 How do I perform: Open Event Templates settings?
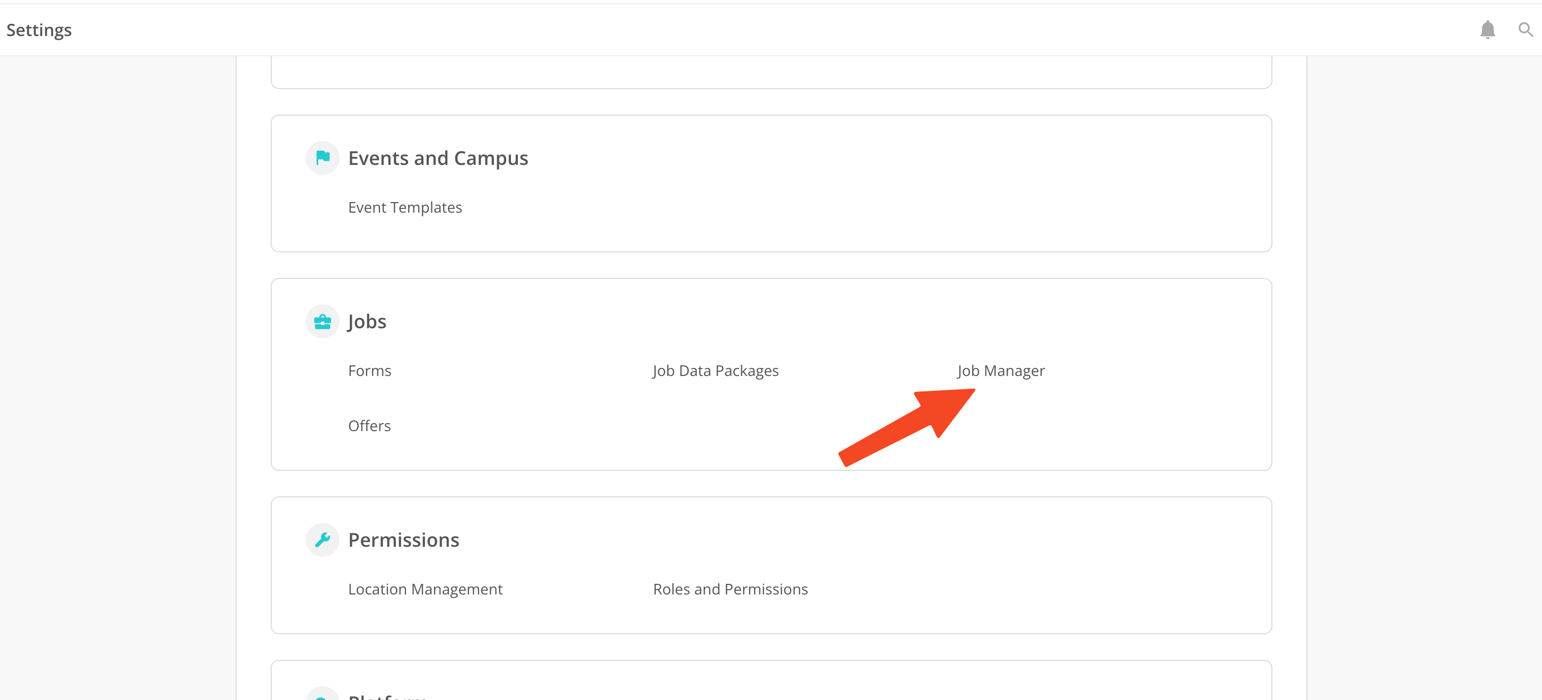(405, 207)
